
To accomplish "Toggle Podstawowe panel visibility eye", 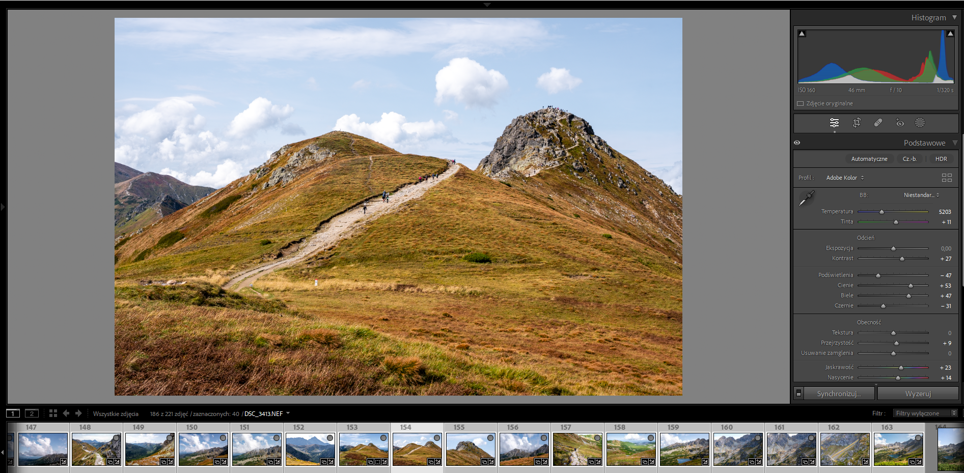I will point(797,143).
